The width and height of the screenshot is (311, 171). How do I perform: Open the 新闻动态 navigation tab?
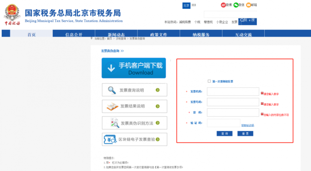pos(116,34)
